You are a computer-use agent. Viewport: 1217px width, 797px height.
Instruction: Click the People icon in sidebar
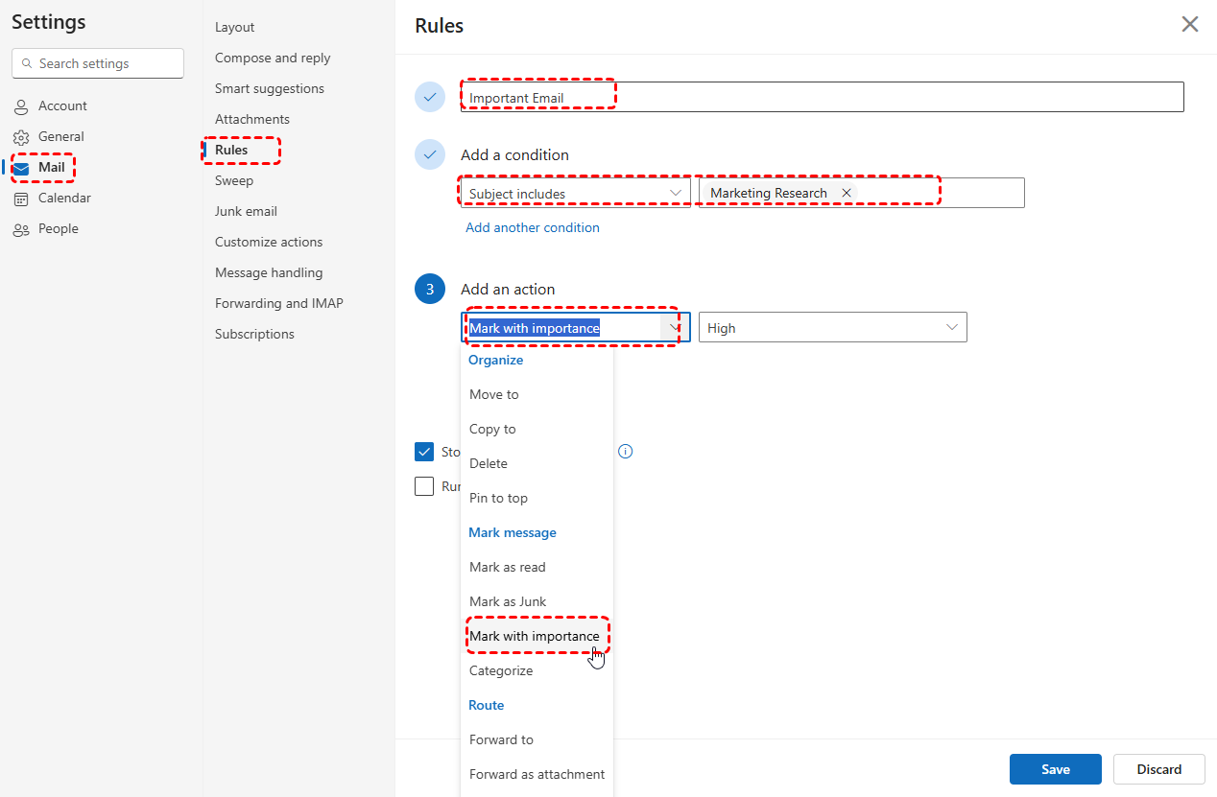tap(21, 229)
